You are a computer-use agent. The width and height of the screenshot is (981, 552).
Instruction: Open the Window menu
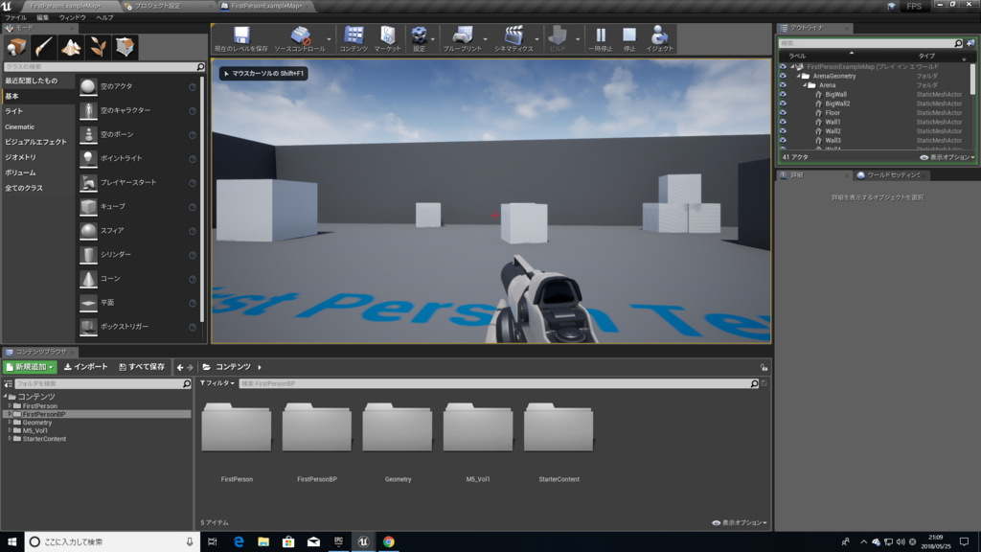click(x=73, y=17)
